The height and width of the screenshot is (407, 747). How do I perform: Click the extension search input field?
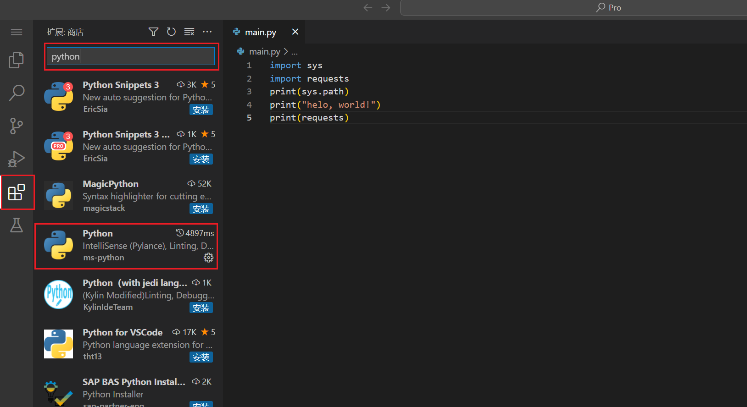[x=131, y=56]
